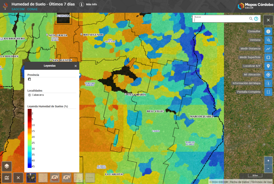This screenshot has width=274, height=184.
Task: Select the Medir Superficie square tool
Action: click(x=268, y=57)
